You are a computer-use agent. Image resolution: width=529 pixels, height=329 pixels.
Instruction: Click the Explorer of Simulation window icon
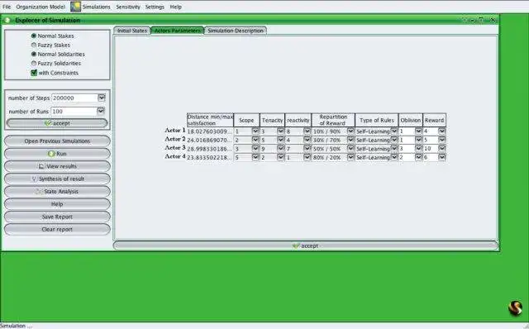pos(7,20)
